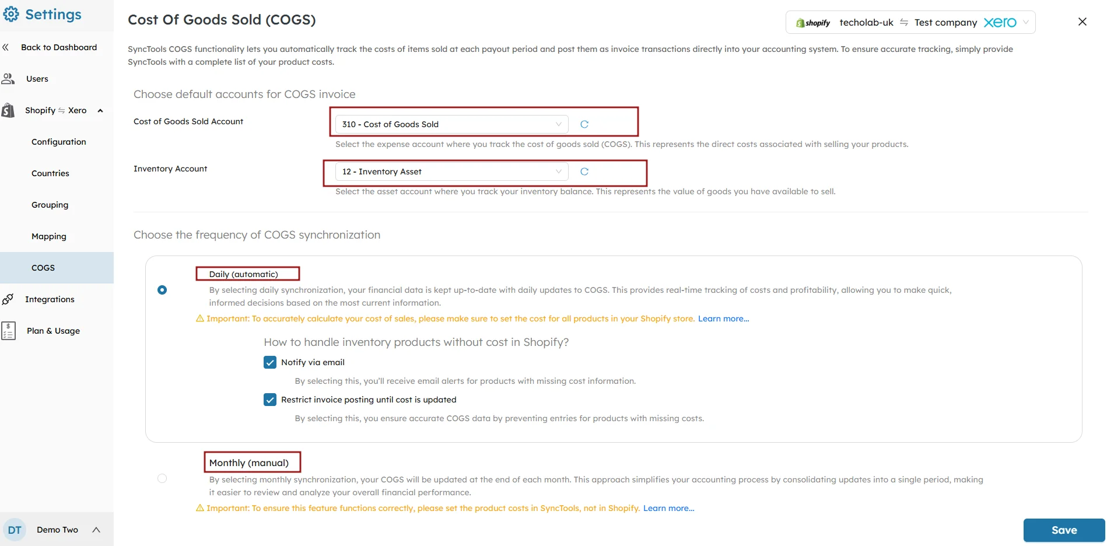This screenshot has height=546, width=1107.
Task: Collapse the Demo Two account chevron
Action: click(x=96, y=530)
